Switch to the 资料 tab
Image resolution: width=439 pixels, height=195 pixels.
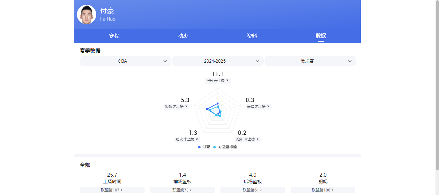pyautogui.click(x=252, y=36)
